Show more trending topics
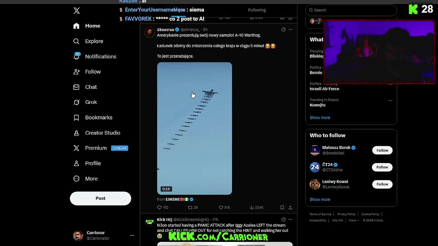The image size is (438, 246). click(320, 118)
